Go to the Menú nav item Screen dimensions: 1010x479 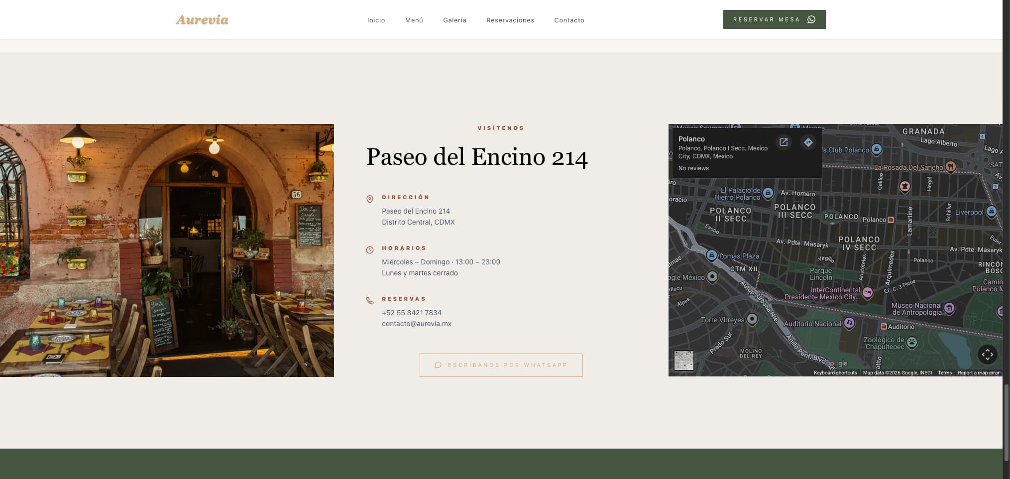click(x=414, y=20)
